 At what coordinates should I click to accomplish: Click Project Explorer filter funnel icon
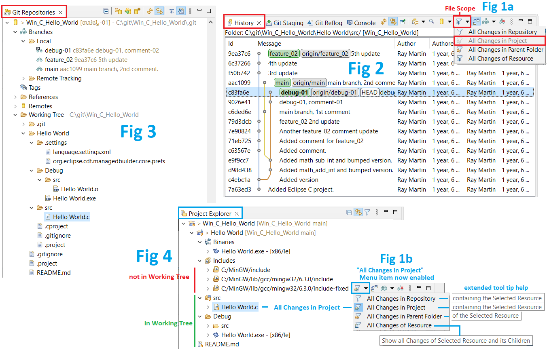pyautogui.click(x=367, y=212)
